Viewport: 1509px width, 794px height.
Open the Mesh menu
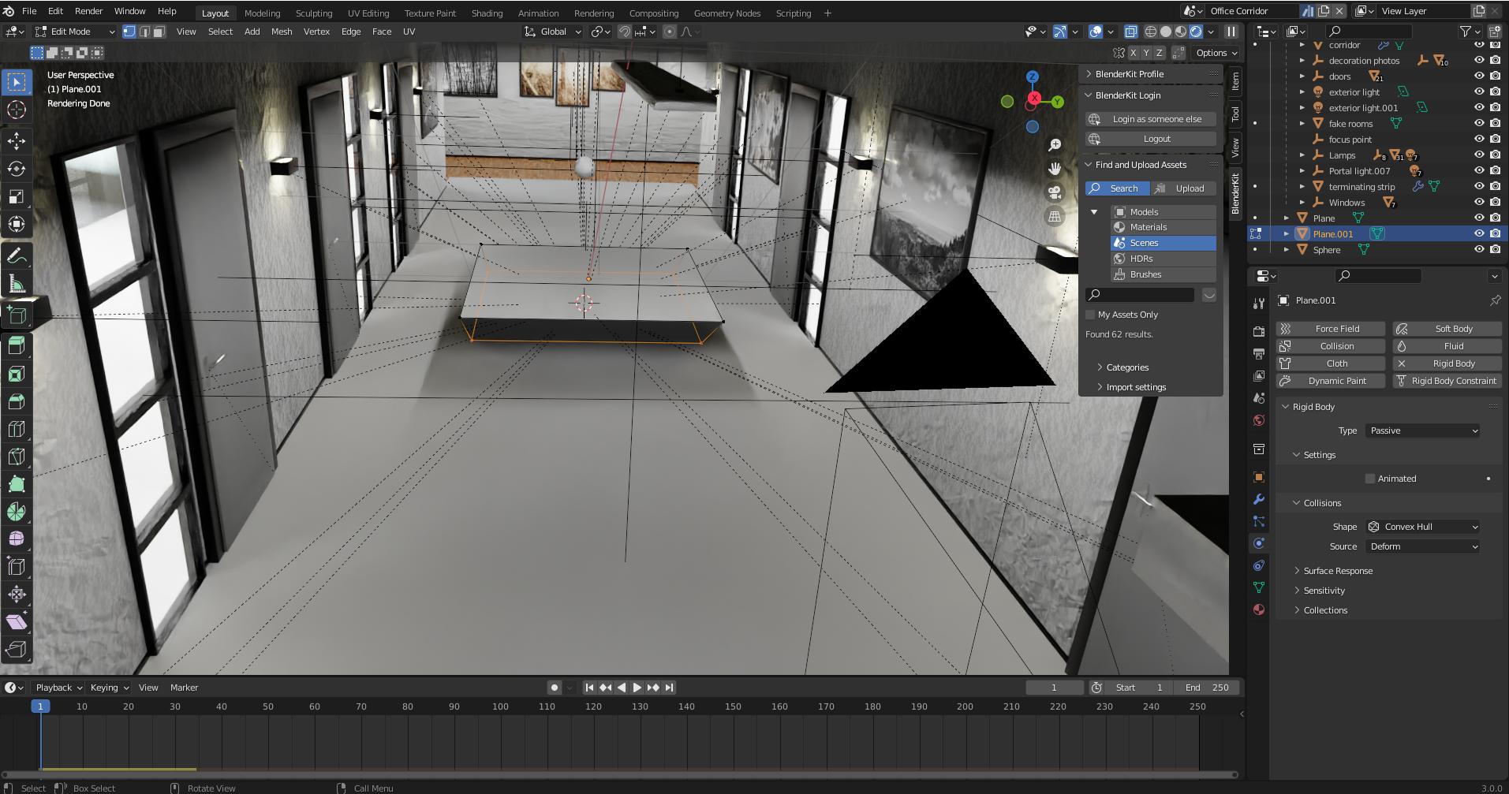point(281,32)
